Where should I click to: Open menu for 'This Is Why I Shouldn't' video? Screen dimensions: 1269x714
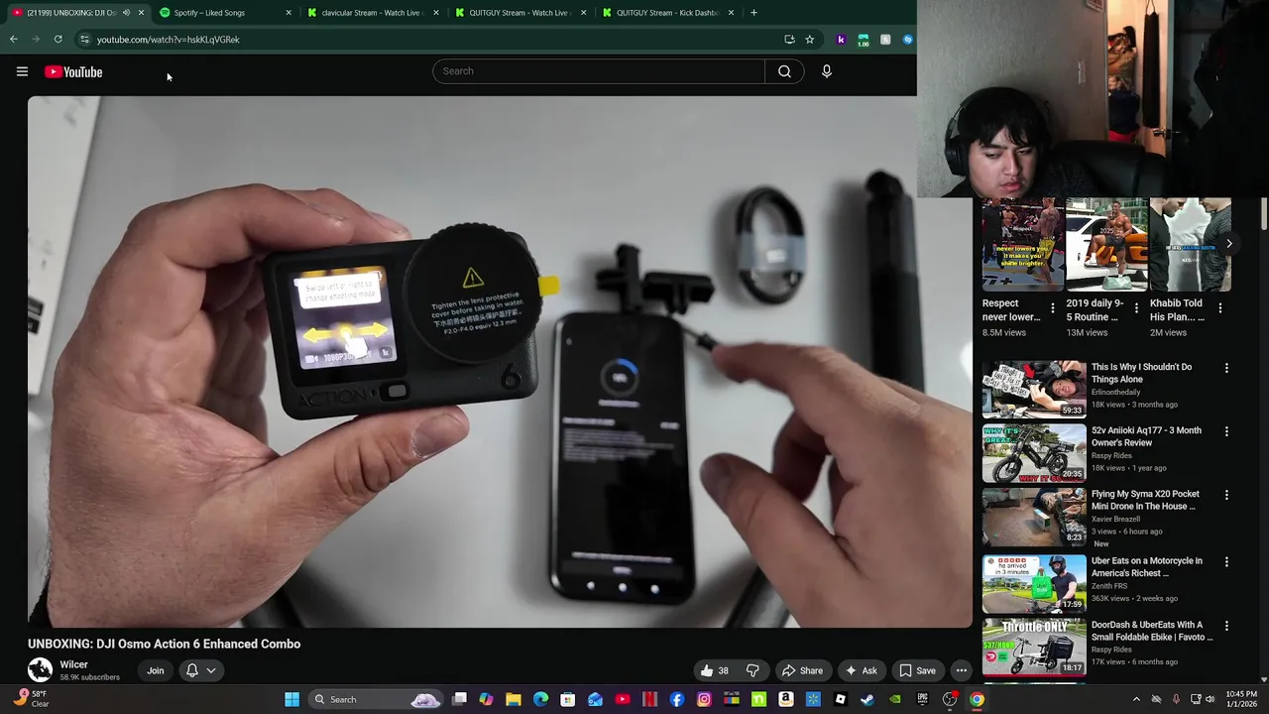pyautogui.click(x=1226, y=368)
